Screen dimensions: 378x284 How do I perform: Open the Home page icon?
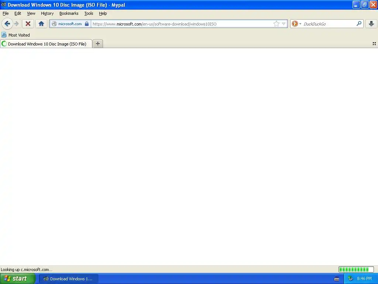point(41,24)
